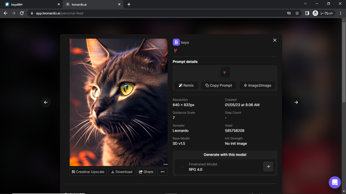This screenshot has width=346, height=194.
Task: Reload the page
Action: [22, 13]
